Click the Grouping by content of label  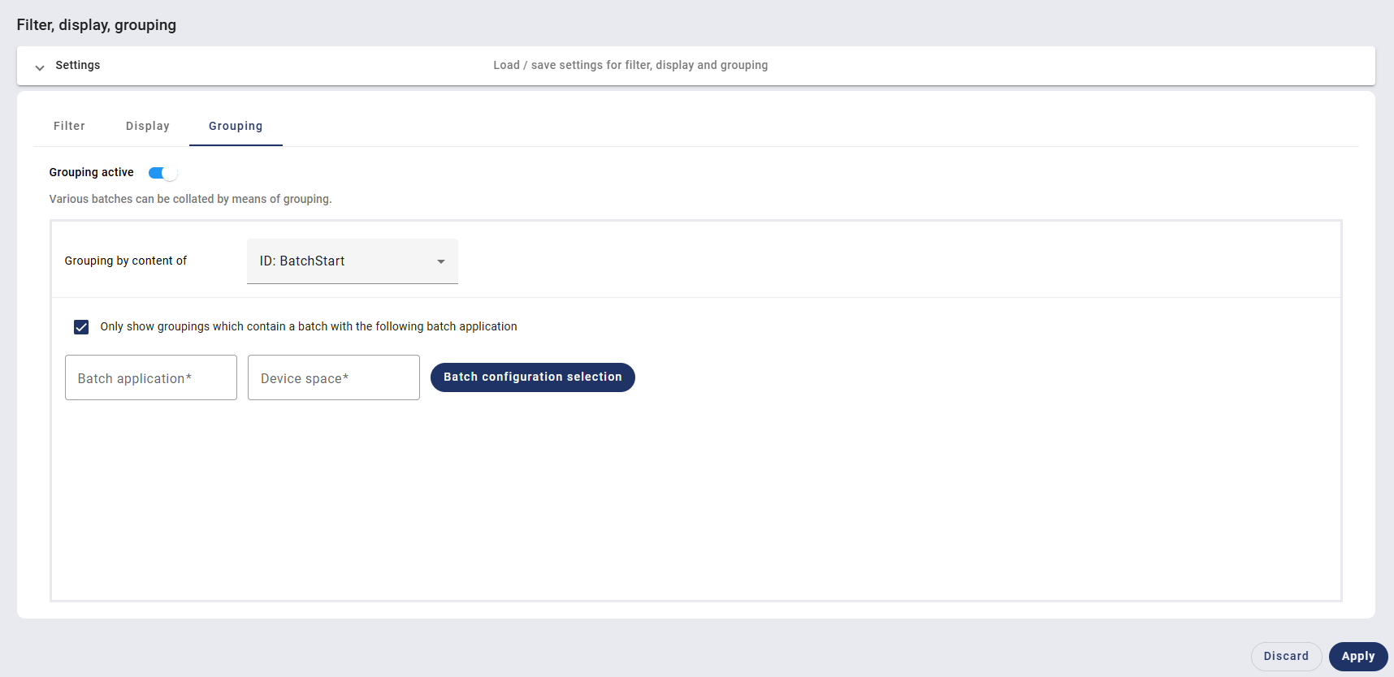[125, 261]
